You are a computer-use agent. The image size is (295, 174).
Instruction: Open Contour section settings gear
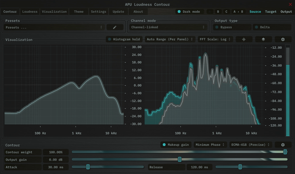(x=283, y=145)
